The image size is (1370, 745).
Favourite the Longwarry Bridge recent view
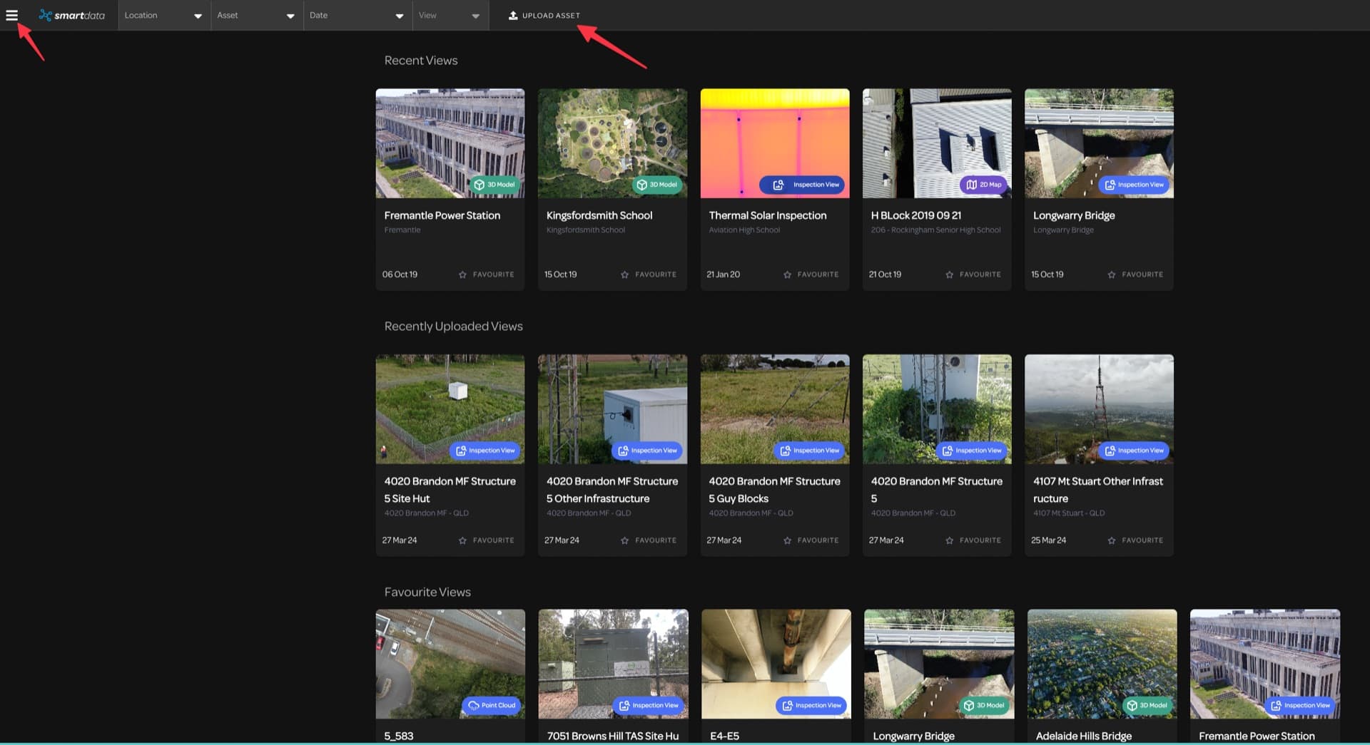point(1135,274)
